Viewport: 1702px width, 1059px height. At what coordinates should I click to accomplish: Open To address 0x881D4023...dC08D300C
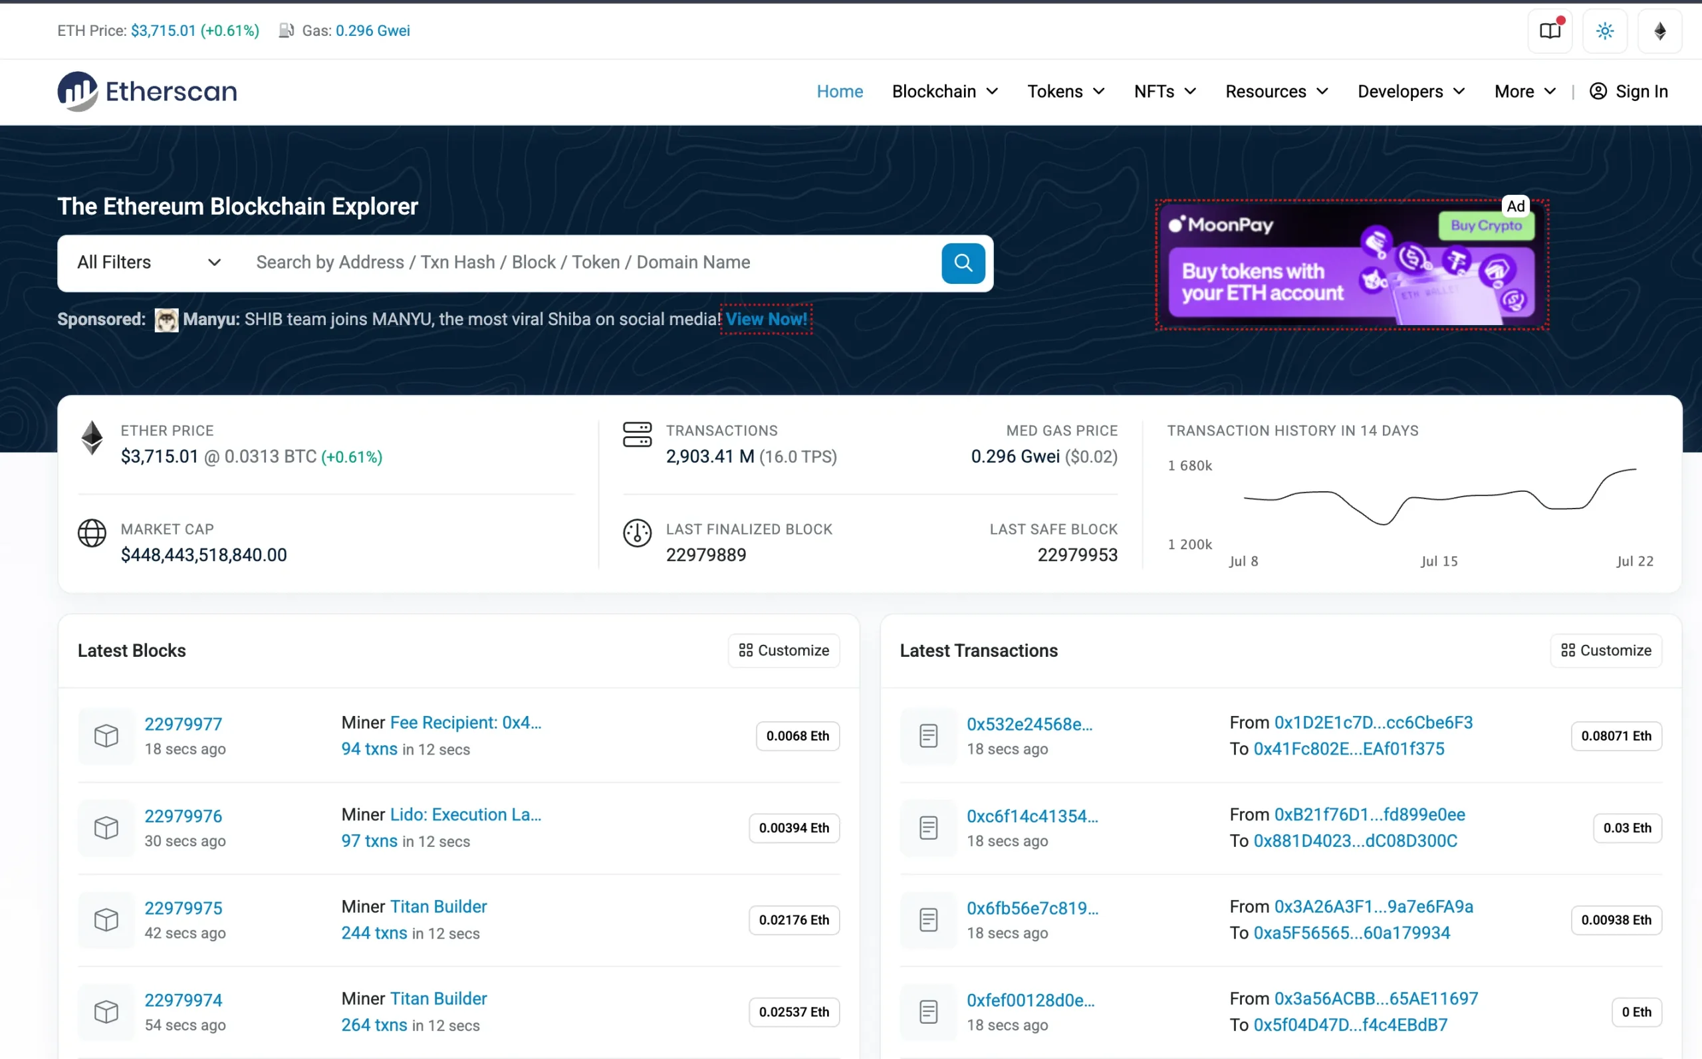coord(1354,840)
